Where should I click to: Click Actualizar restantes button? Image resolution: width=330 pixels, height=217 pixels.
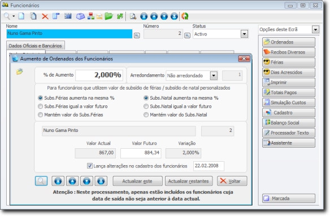(189, 181)
